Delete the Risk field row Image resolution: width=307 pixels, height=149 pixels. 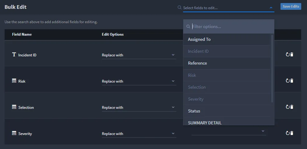tap(292, 81)
